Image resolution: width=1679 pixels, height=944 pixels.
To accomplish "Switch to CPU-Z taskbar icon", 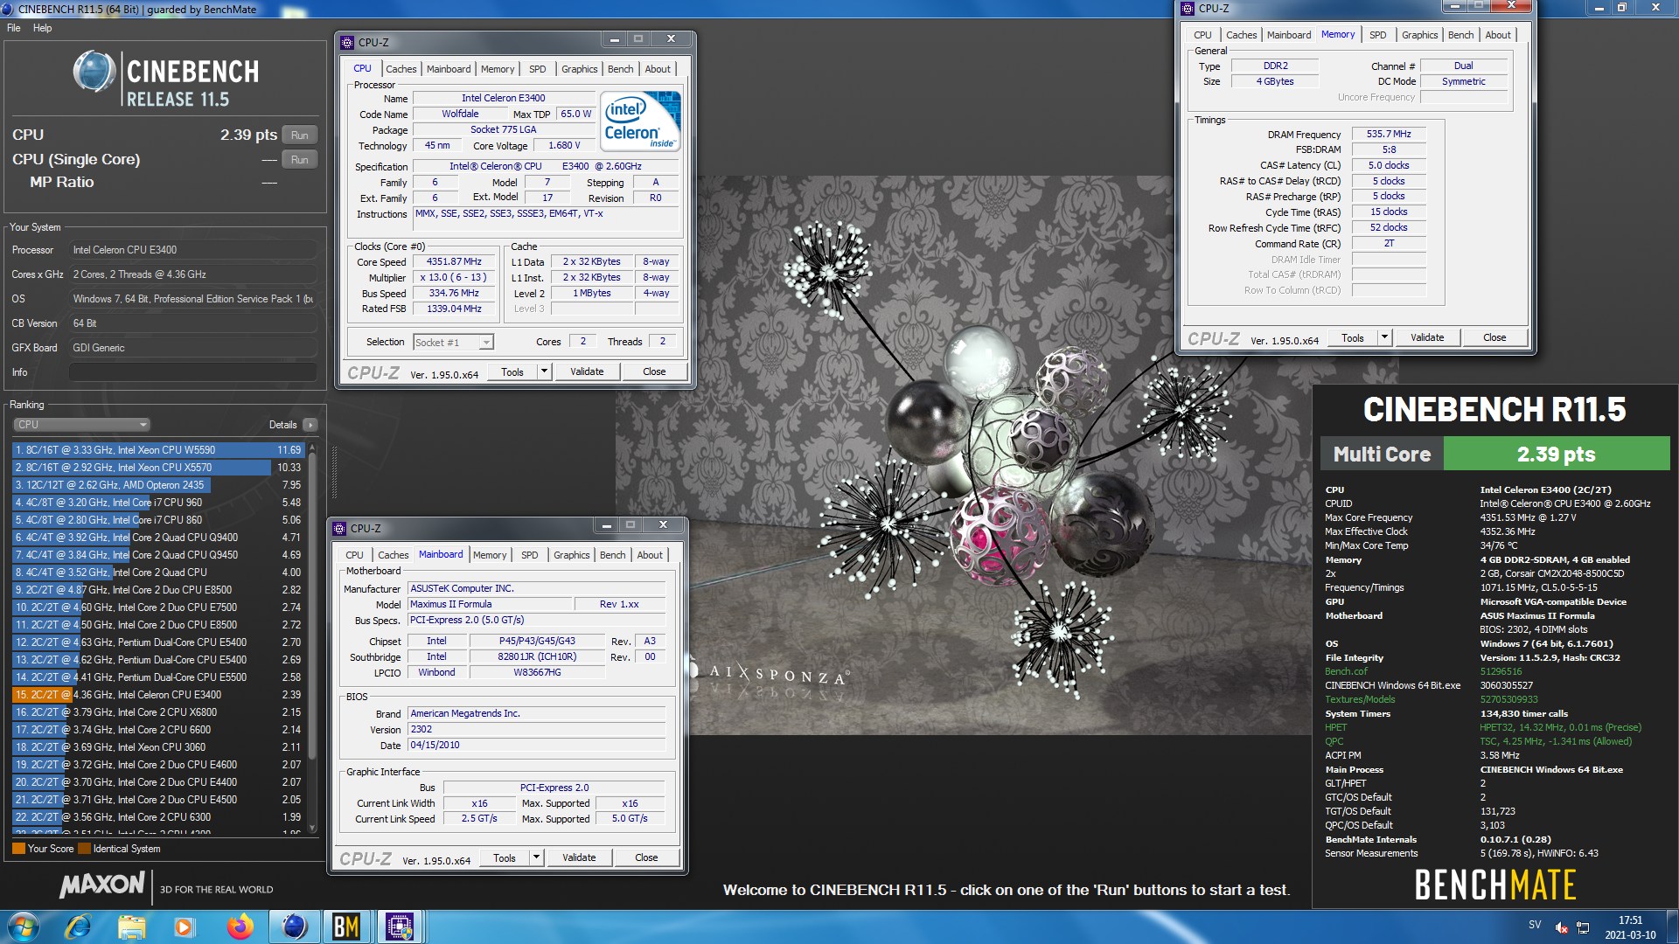I will tap(400, 927).
